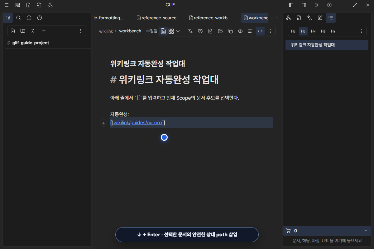Viewport: 374px width, 249px height.
Task: Toggle the right sidebar panel
Action: point(304,5)
